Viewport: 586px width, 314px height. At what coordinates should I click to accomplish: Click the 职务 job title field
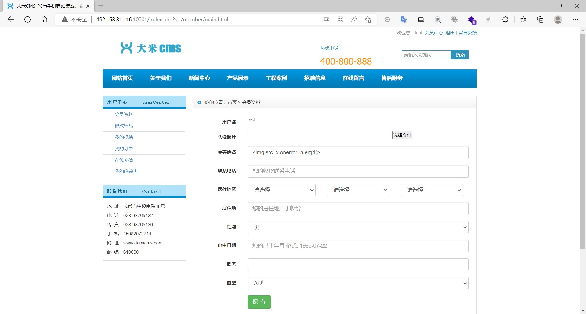pos(358,265)
